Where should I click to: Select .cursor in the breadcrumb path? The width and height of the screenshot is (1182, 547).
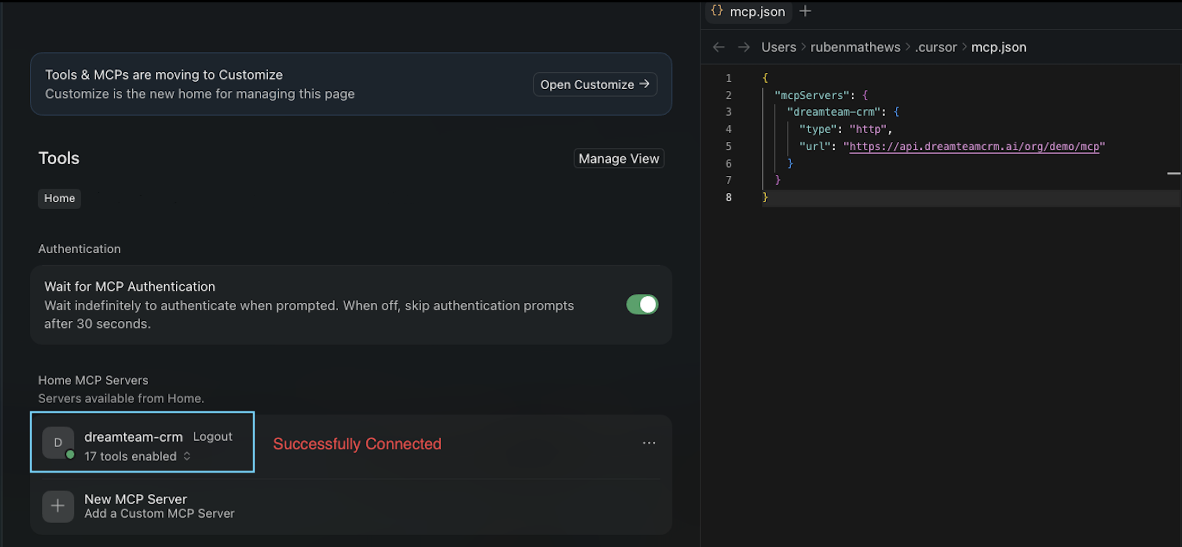(936, 47)
